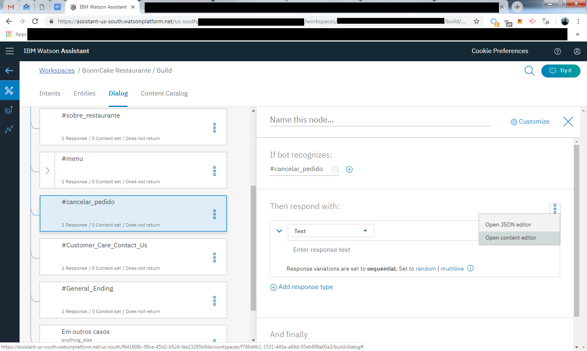Open options for #Customer_Care_Contact_Us node

pyautogui.click(x=214, y=258)
